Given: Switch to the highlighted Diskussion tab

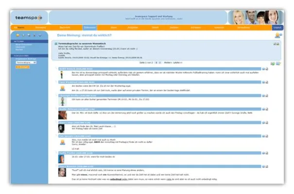Looking at the screenshot, I should (x=90, y=28).
